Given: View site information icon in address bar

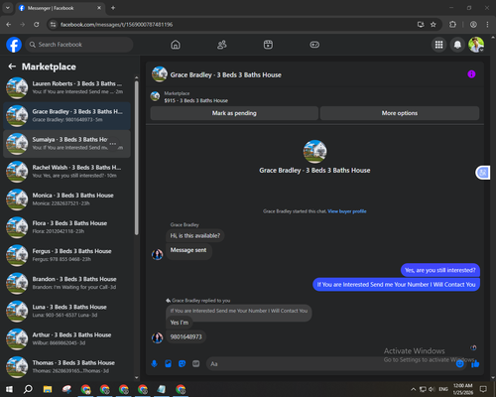Looking at the screenshot, I should (53, 25).
